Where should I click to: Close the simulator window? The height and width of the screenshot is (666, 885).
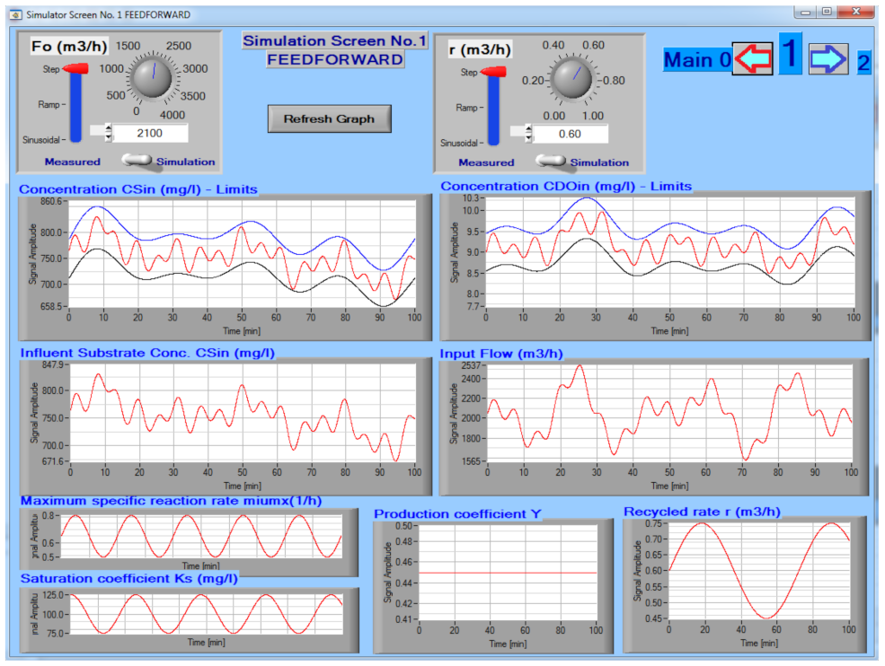pyautogui.click(x=856, y=13)
